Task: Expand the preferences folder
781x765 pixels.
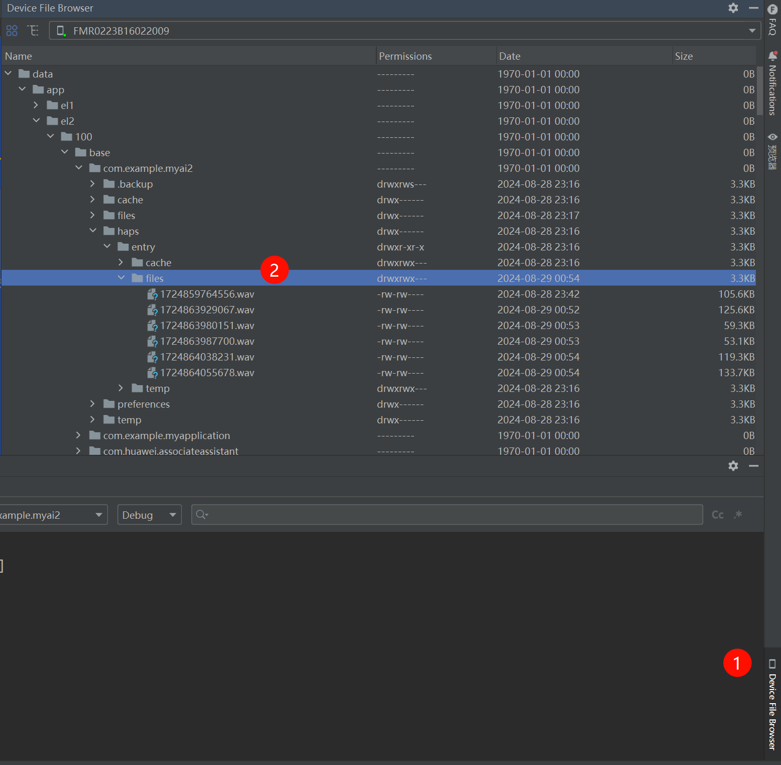Action: (92, 403)
